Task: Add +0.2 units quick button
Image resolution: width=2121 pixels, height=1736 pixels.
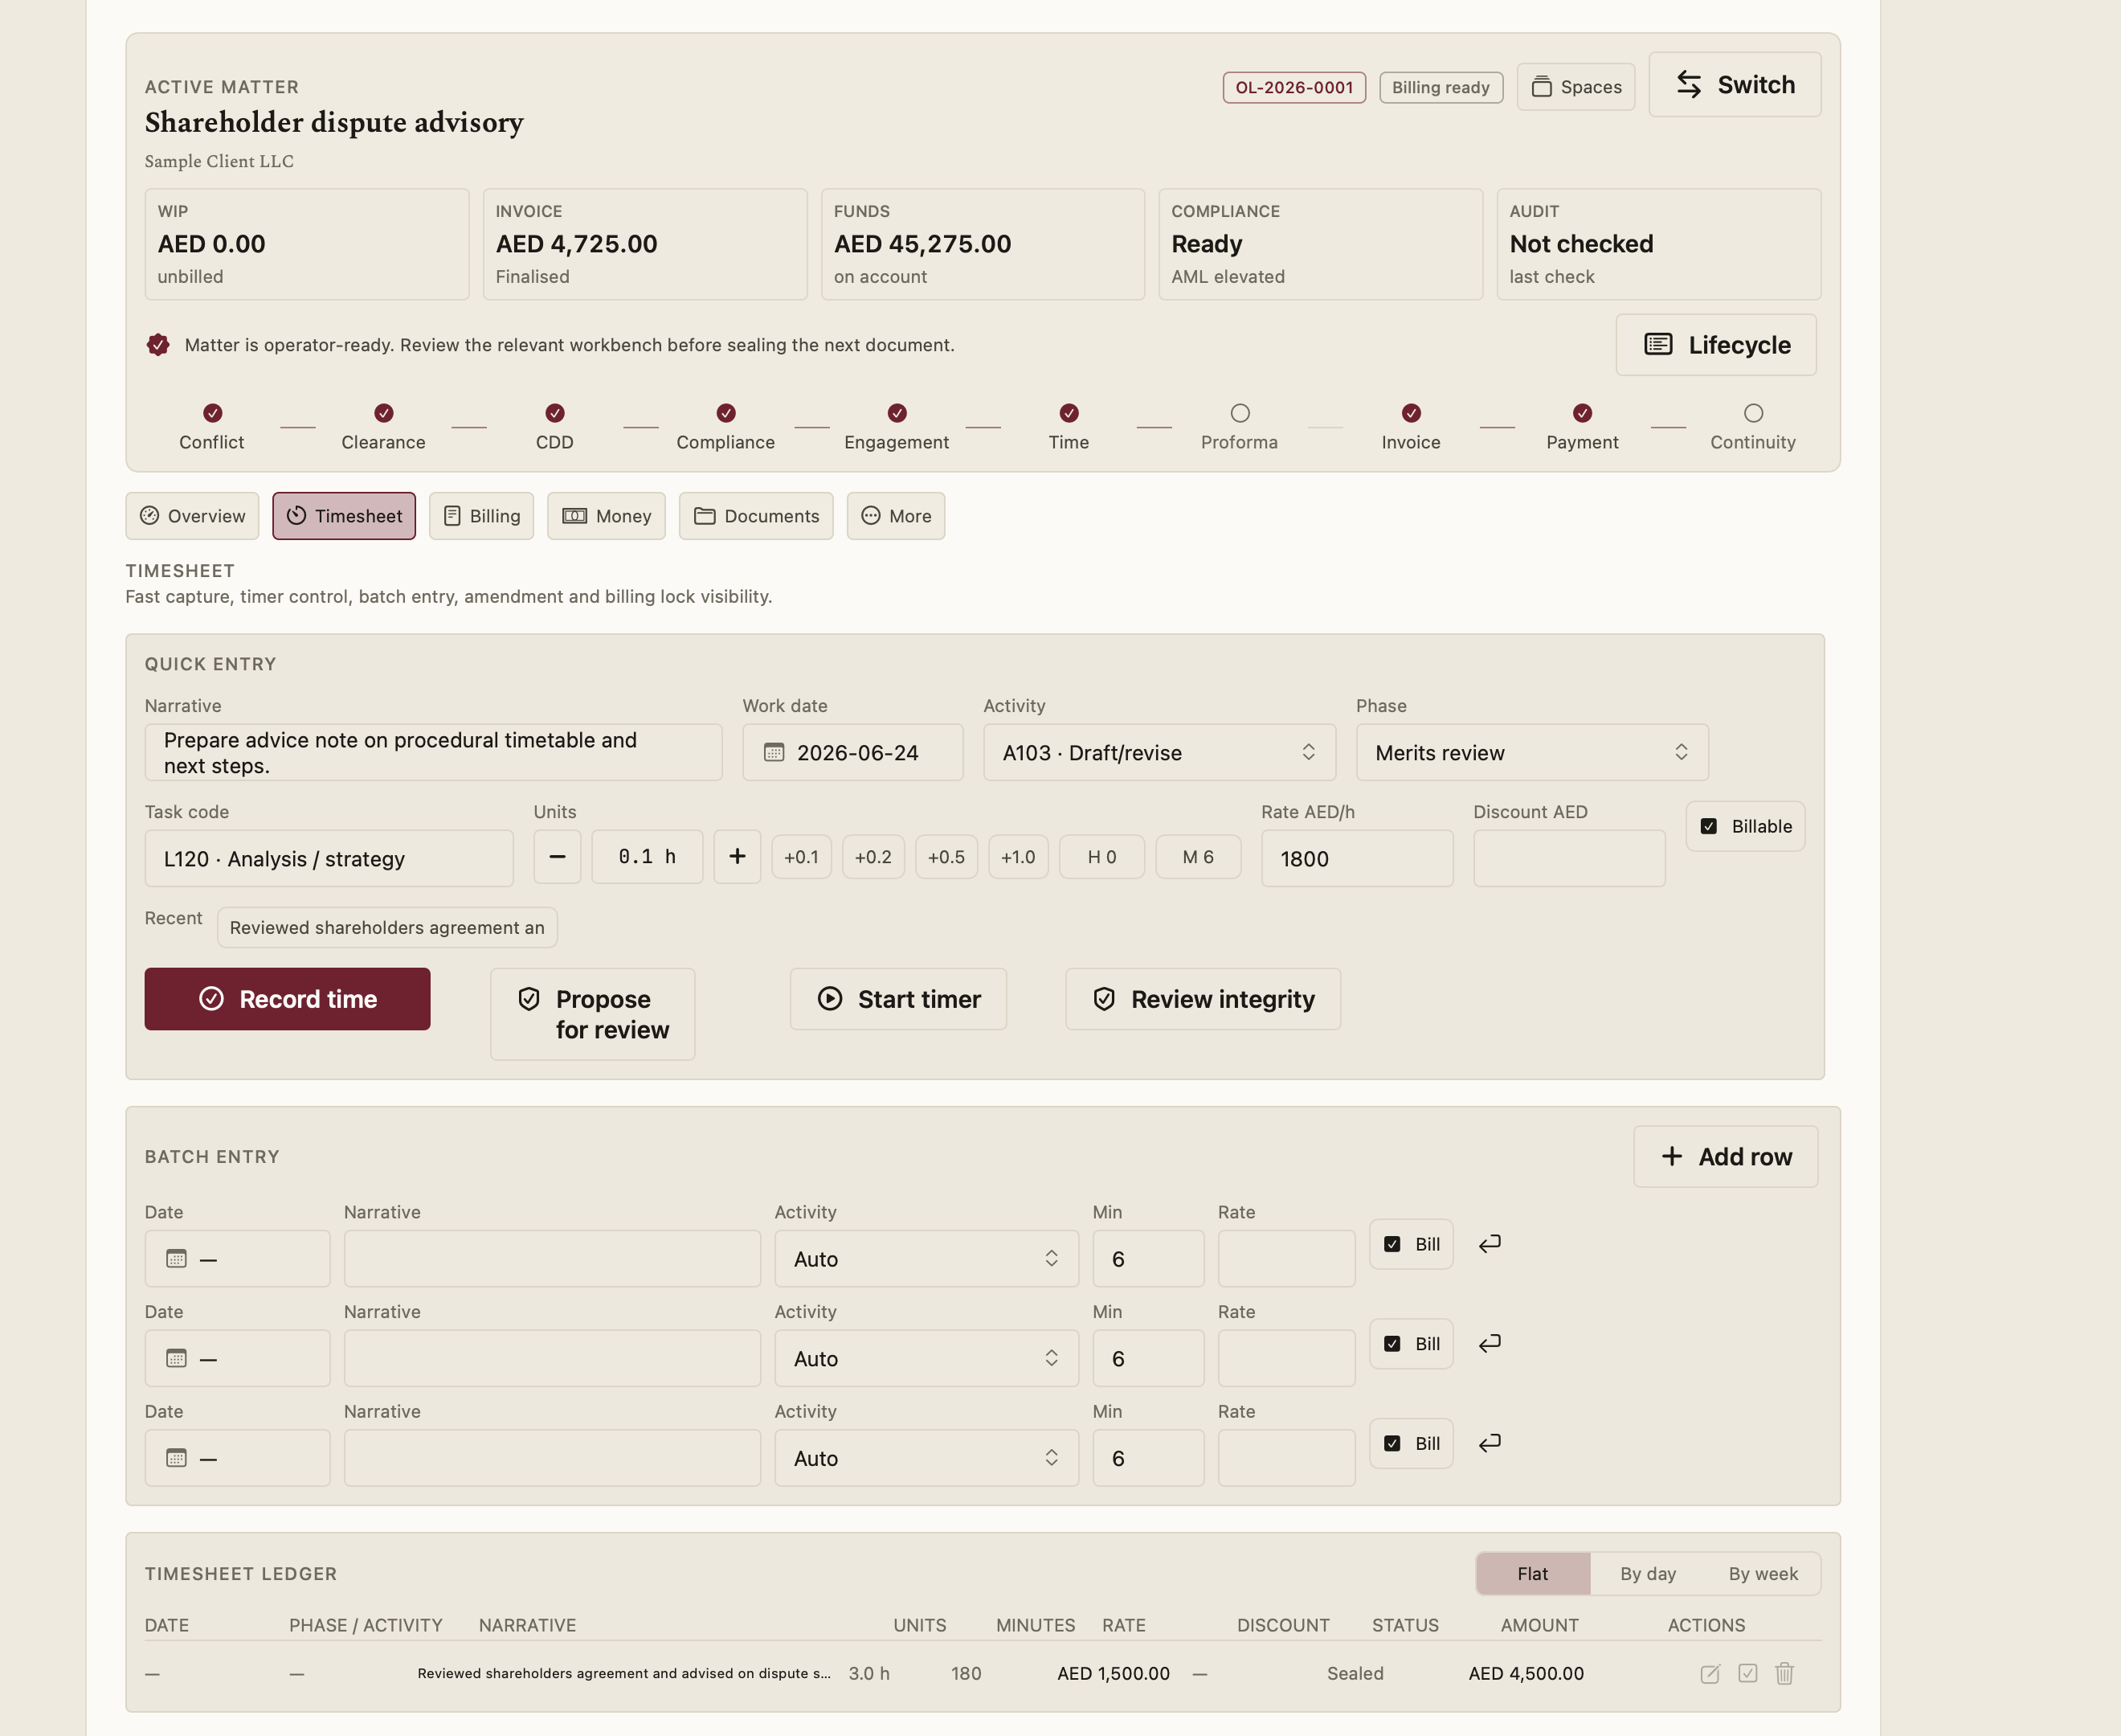Action: point(873,857)
